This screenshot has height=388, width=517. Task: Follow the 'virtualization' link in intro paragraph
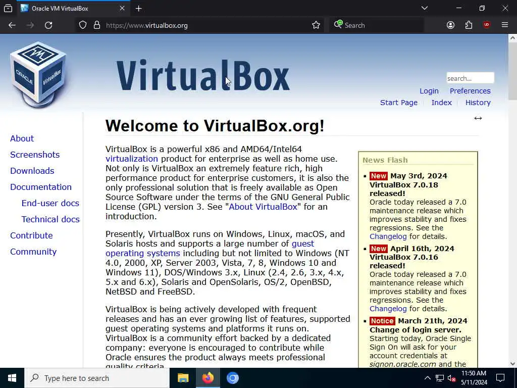pyautogui.click(x=132, y=159)
